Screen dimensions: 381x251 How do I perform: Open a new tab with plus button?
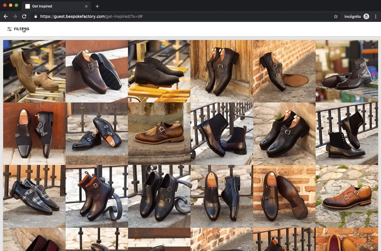tap(97, 7)
